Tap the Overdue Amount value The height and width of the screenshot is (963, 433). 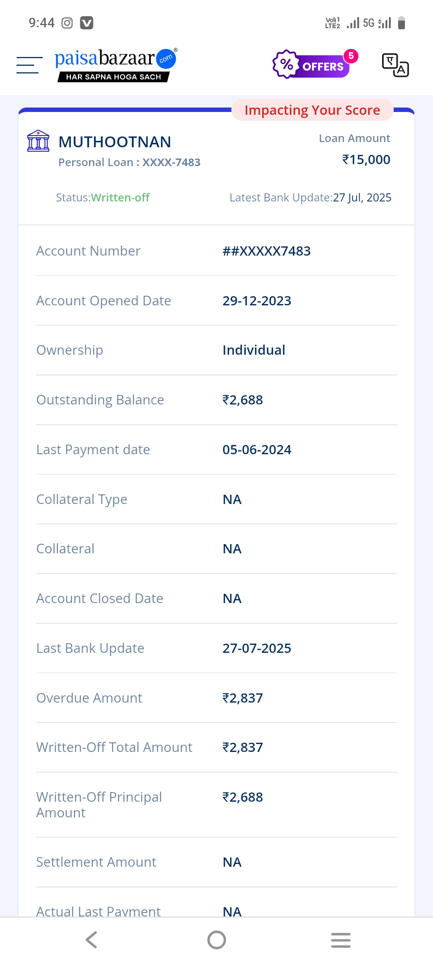click(x=243, y=698)
